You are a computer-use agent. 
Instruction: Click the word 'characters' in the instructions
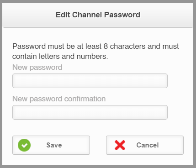[x=127, y=46]
